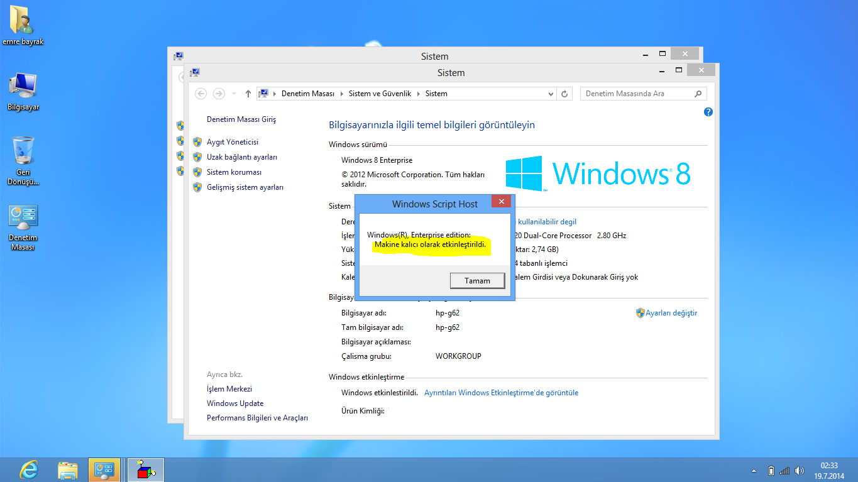Open help with the blue question mark icon

708,112
